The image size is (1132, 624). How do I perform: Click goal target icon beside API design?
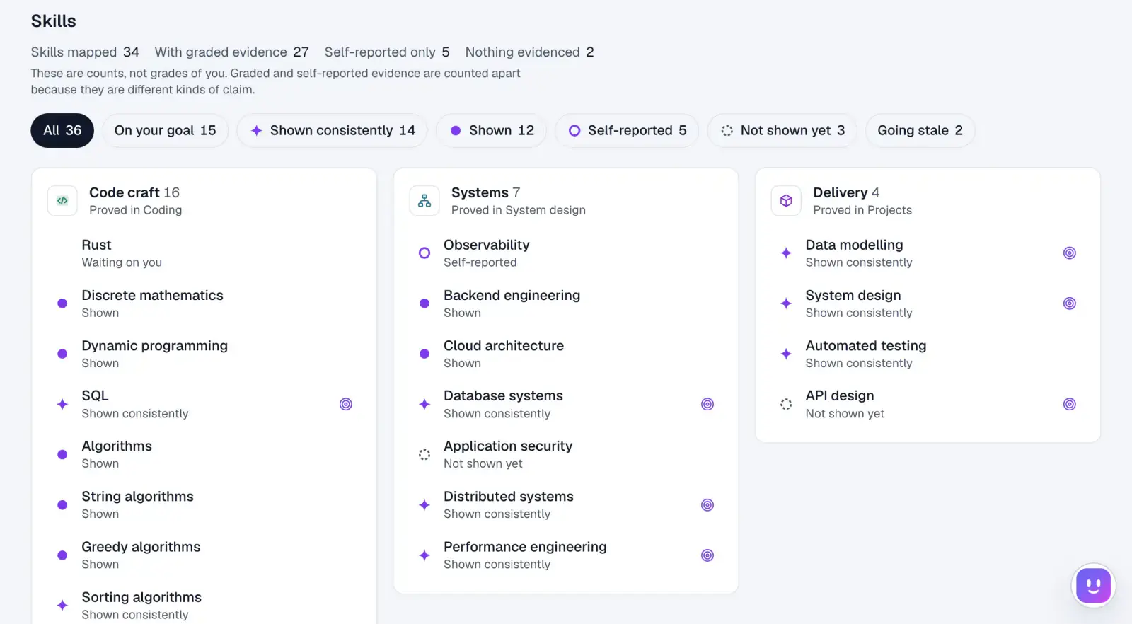pyautogui.click(x=1070, y=404)
